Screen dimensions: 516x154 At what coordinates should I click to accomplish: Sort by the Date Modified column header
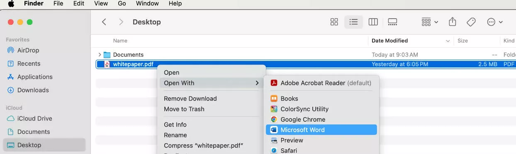[x=389, y=41]
